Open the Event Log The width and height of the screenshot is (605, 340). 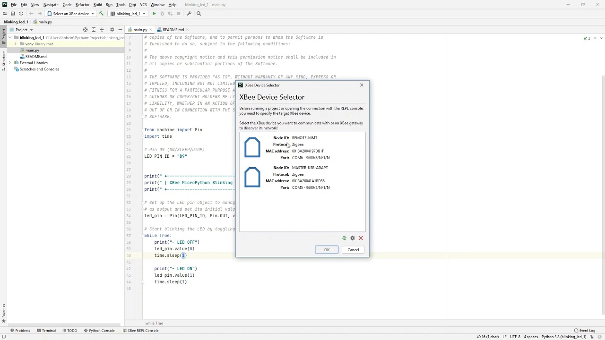pos(585,331)
